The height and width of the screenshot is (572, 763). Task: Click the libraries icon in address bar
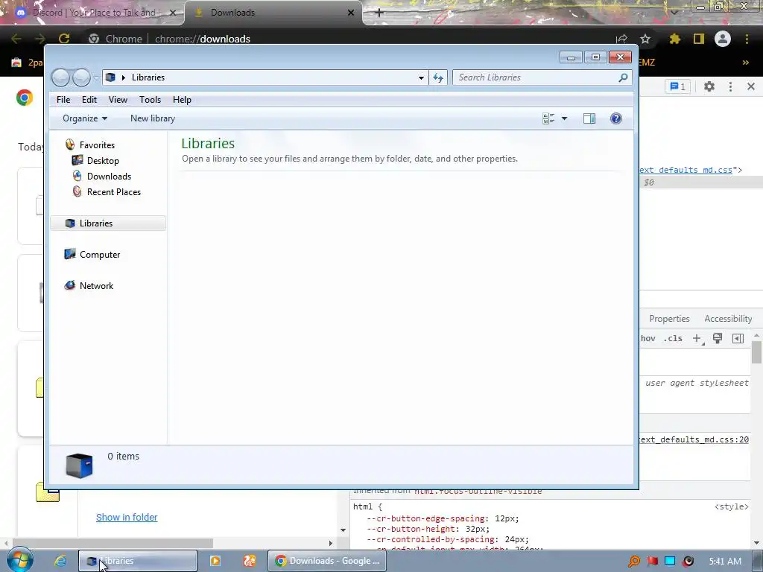[110, 77]
